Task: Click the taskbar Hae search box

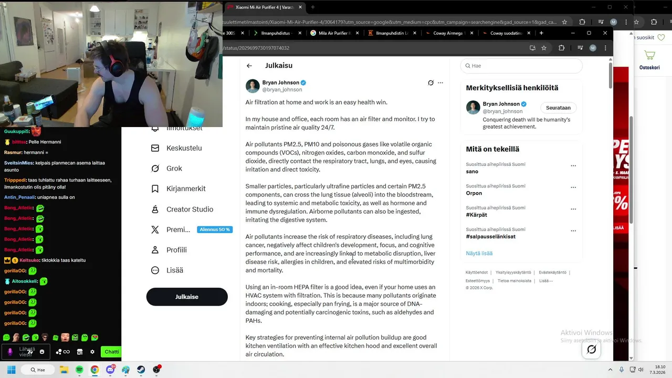Action: pos(38,370)
